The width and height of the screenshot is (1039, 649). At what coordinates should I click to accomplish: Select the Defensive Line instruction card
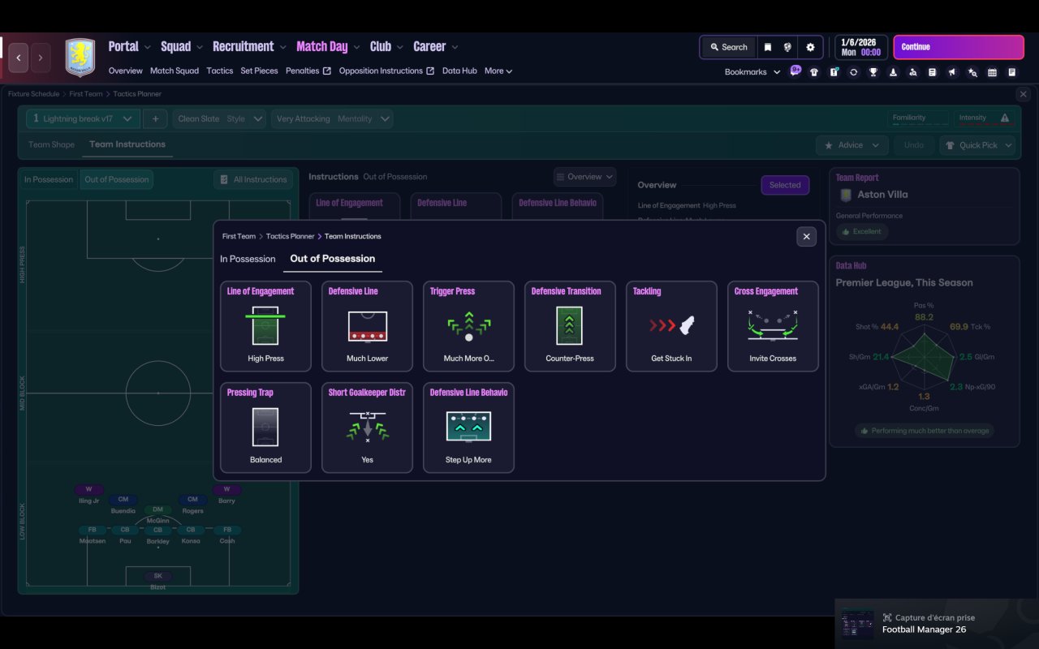click(x=367, y=326)
